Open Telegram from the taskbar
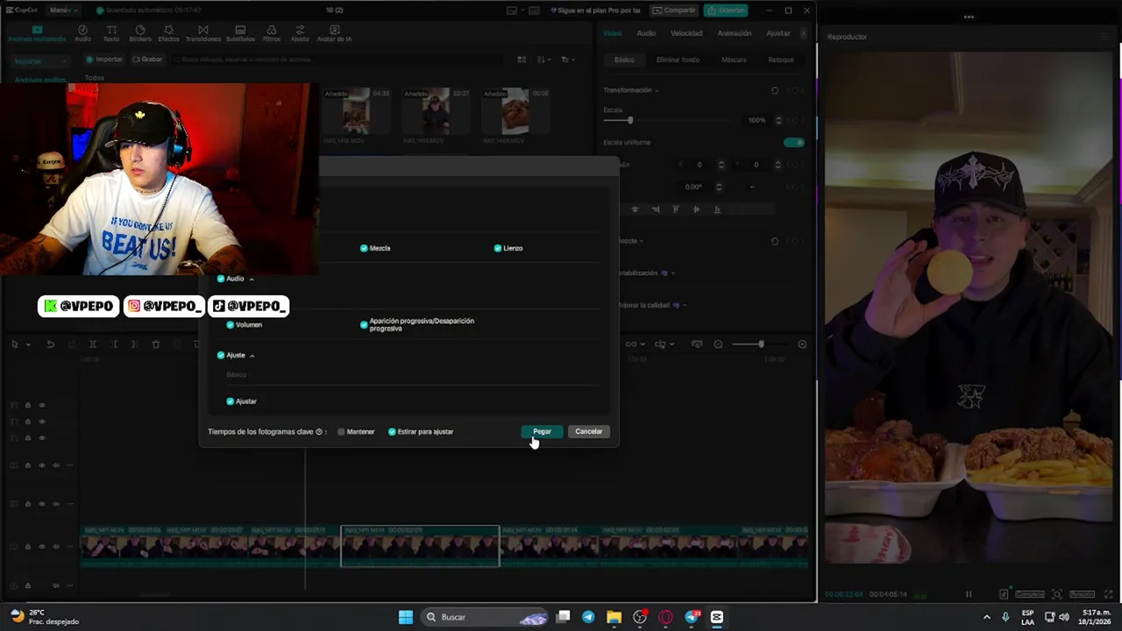 coord(588,617)
